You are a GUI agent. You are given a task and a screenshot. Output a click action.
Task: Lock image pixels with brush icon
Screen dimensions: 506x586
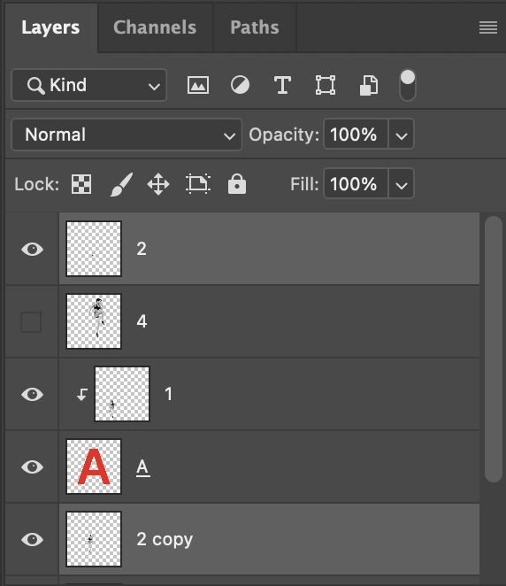coord(121,184)
